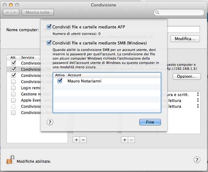Toggle the highlighted second Condivisione service checkbox
This screenshot has width=208, height=172.
pyautogui.click(x=13, y=69)
